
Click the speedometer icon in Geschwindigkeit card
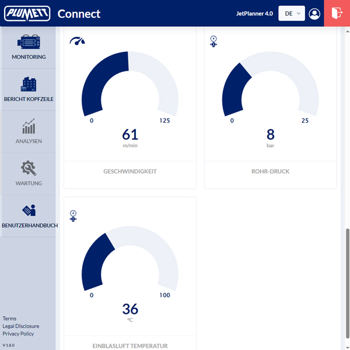pyautogui.click(x=77, y=41)
